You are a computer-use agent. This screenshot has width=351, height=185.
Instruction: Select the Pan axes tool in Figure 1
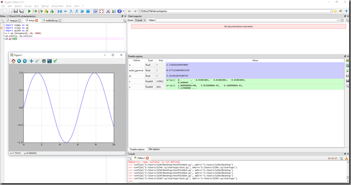pos(31,61)
